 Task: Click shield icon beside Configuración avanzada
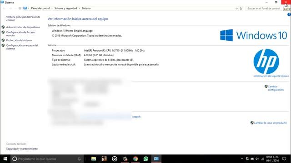[3, 45]
